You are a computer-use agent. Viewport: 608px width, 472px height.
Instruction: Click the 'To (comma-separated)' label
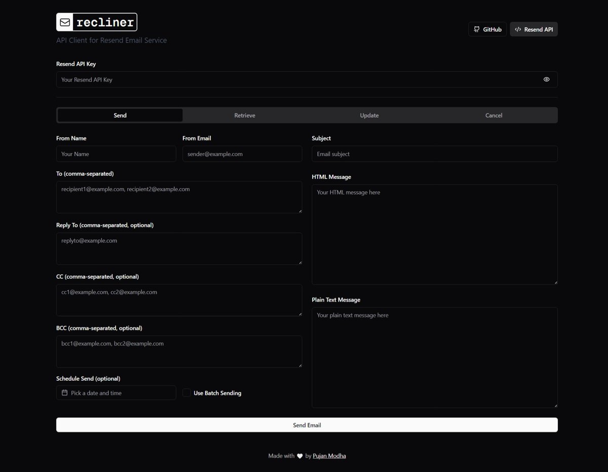[85, 173]
